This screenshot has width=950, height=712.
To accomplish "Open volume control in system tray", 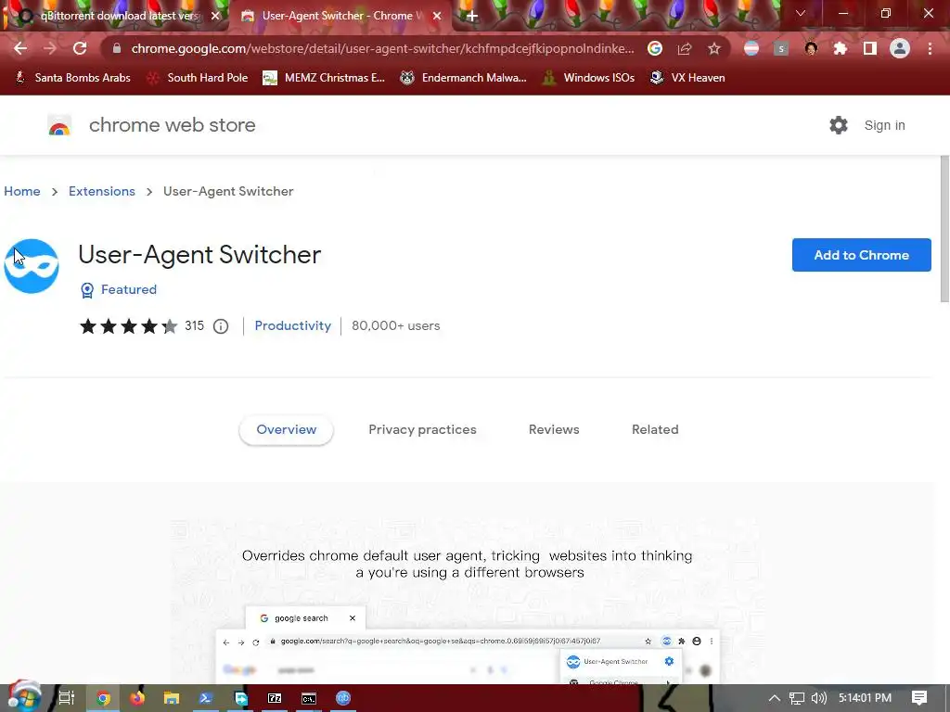I will pos(819,698).
